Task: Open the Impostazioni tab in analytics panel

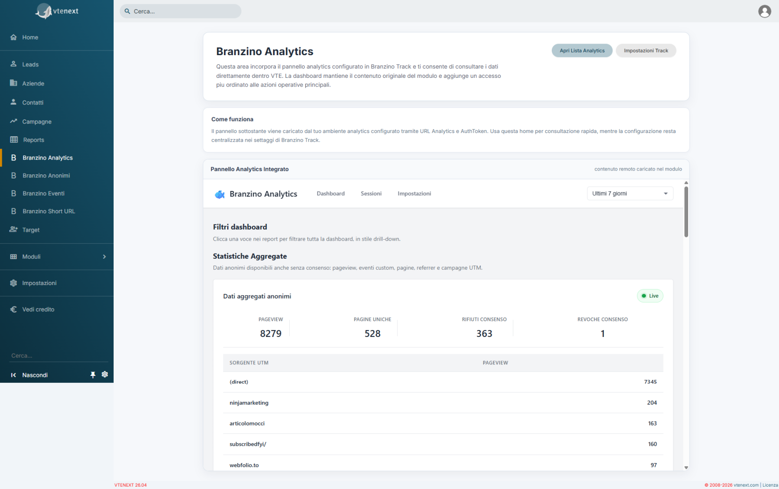Action: tap(414, 193)
